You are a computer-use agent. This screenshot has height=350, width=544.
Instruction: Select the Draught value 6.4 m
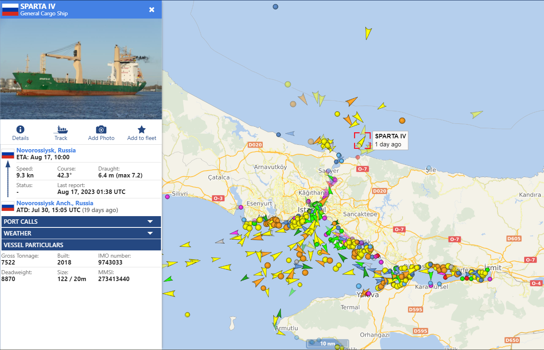tap(120, 175)
